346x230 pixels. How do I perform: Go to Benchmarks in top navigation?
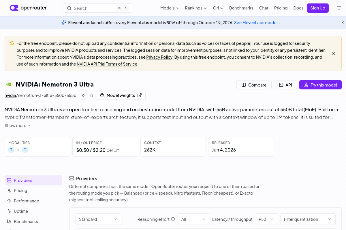pyautogui.click(x=241, y=8)
